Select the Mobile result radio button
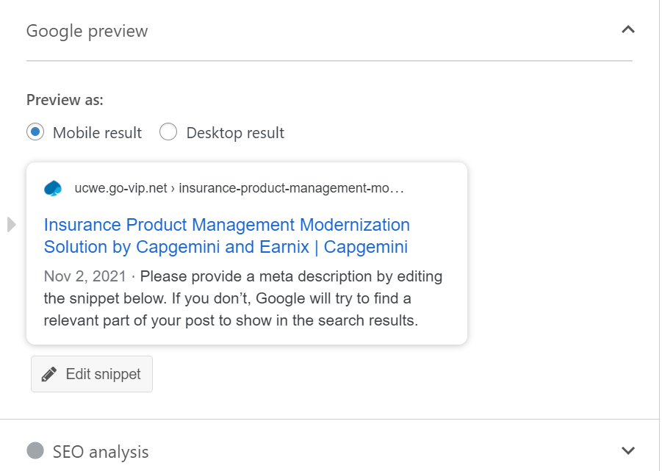 click(35, 133)
